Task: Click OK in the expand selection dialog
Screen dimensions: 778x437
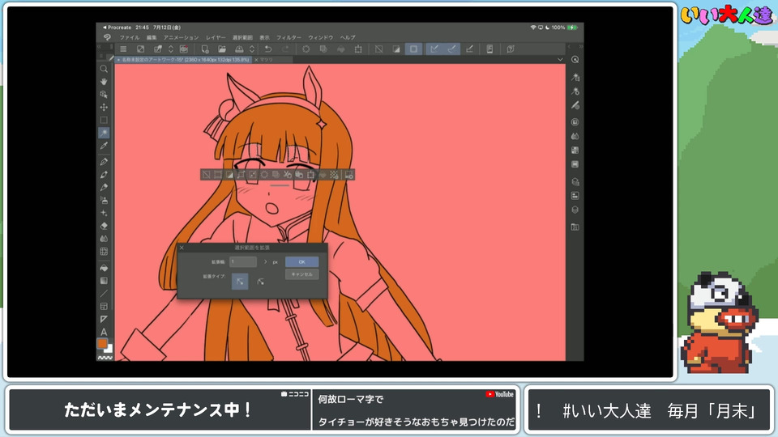Action: click(301, 261)
